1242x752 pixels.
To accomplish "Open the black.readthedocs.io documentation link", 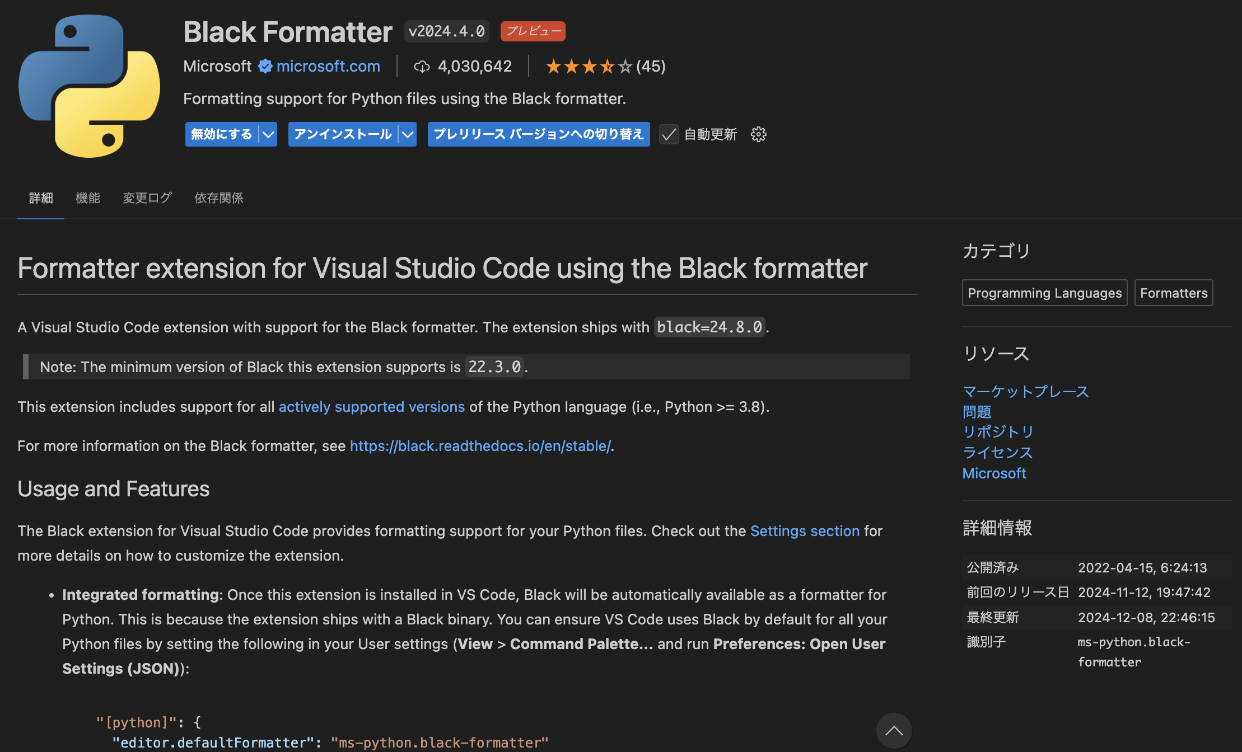I will pos(480,446).
